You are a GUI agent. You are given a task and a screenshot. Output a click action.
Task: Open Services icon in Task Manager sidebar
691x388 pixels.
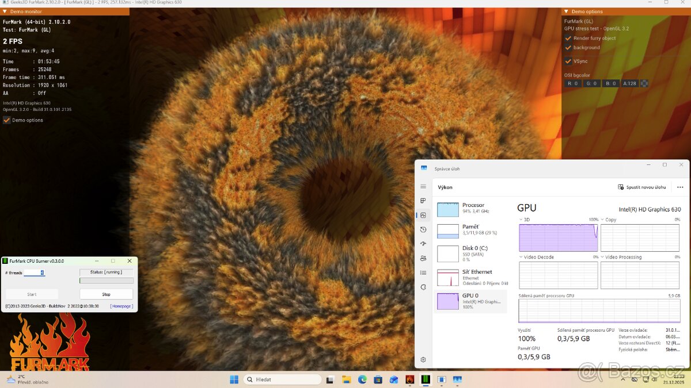[423, 287]
